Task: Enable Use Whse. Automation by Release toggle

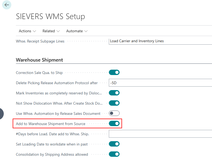Action: click(114, 113)
